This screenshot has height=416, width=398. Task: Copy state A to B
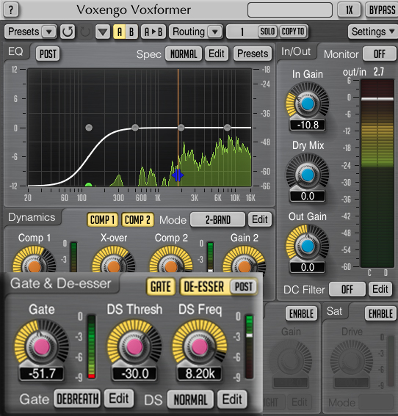(x=153, y=32)
